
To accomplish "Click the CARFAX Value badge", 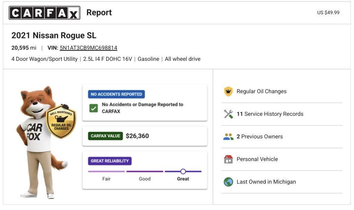I will (105, 136).
